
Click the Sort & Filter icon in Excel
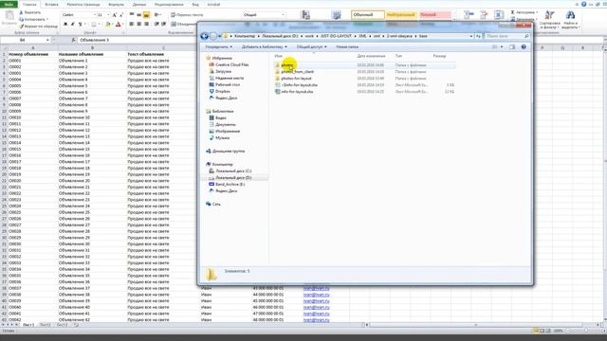click(549, 16)
